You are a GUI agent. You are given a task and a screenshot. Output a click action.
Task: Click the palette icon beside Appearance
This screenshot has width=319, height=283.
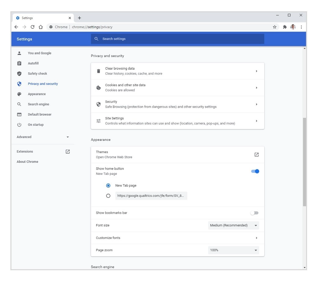19,94
